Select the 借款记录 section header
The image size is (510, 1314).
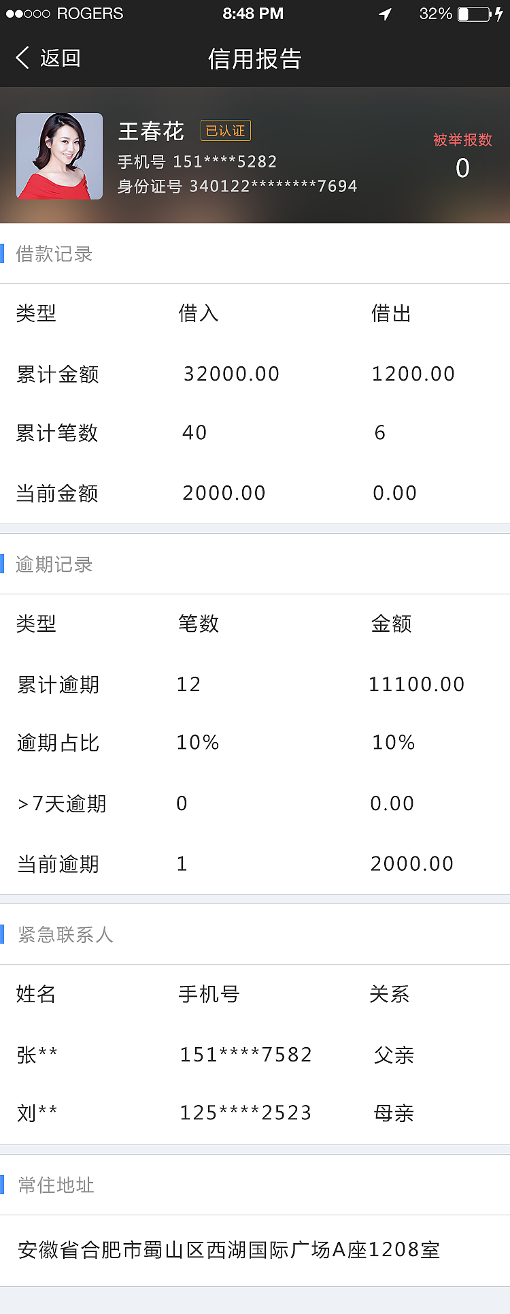(54, 255)
